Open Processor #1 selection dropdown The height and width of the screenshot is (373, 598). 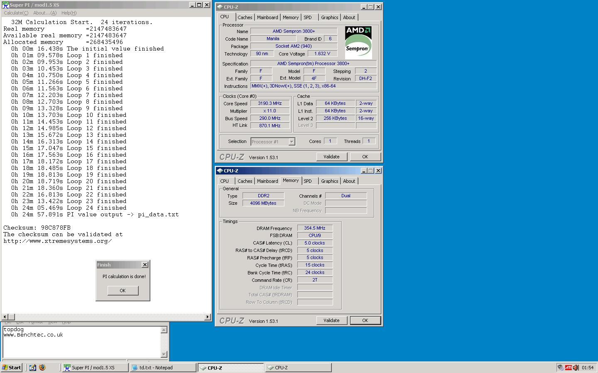coord(292,142)
